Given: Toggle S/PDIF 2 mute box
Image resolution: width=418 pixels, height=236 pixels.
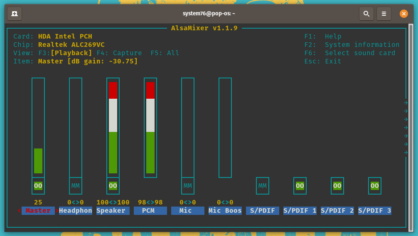Looking at the screenshot, I should (337, 186).
